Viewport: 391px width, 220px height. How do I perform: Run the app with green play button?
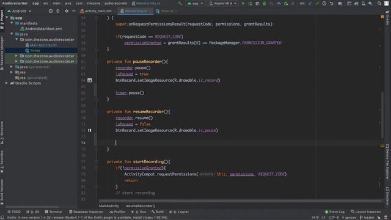click(243, 4)
